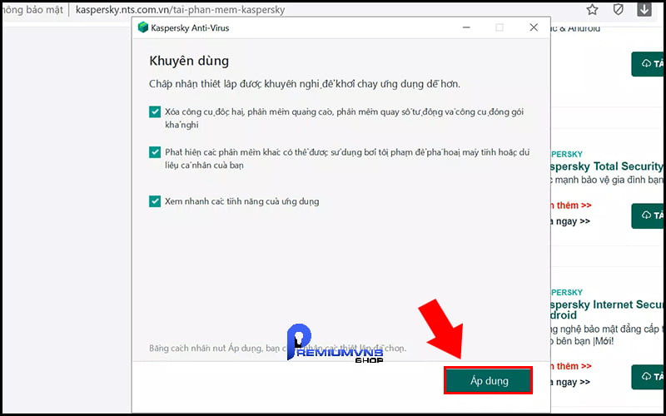666x416 pixels.
Task: Disable 'Xem nhanh các tính năng' checkbox
Action: [155, 201]
